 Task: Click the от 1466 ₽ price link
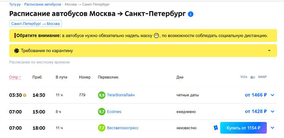tap(256, 95)
